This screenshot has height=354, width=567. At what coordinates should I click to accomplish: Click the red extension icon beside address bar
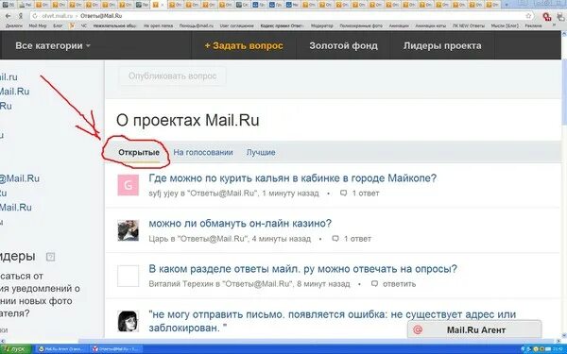(x=547, y=16)
